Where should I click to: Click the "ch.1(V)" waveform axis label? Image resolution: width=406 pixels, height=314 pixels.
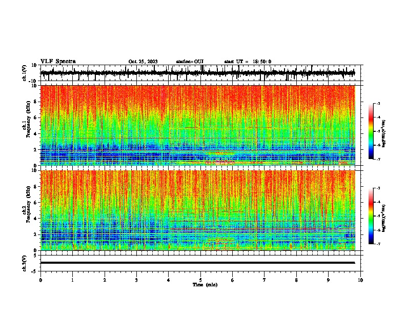click(25, 73)
